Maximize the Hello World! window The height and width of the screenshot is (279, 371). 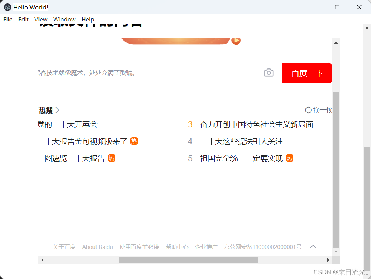(x=337, y=7)
